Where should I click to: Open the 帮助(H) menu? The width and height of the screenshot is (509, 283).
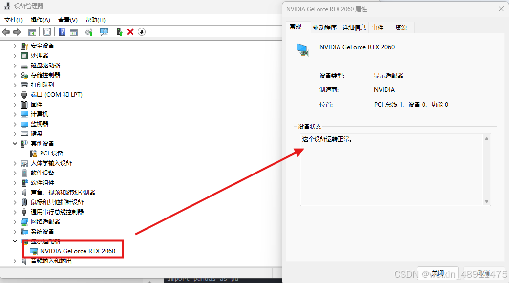95,20
